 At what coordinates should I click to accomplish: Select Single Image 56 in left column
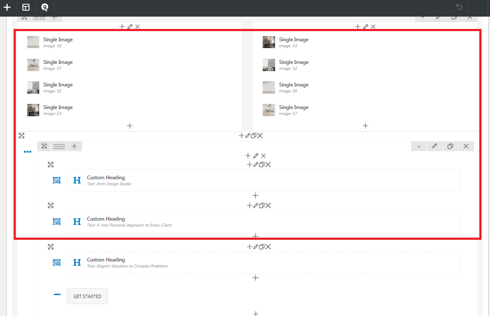click(130, 42)
